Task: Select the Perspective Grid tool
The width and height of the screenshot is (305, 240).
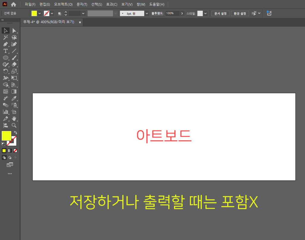Action: point(14,84)
